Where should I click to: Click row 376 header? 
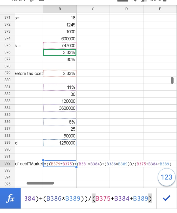click(x=7, y=52)
